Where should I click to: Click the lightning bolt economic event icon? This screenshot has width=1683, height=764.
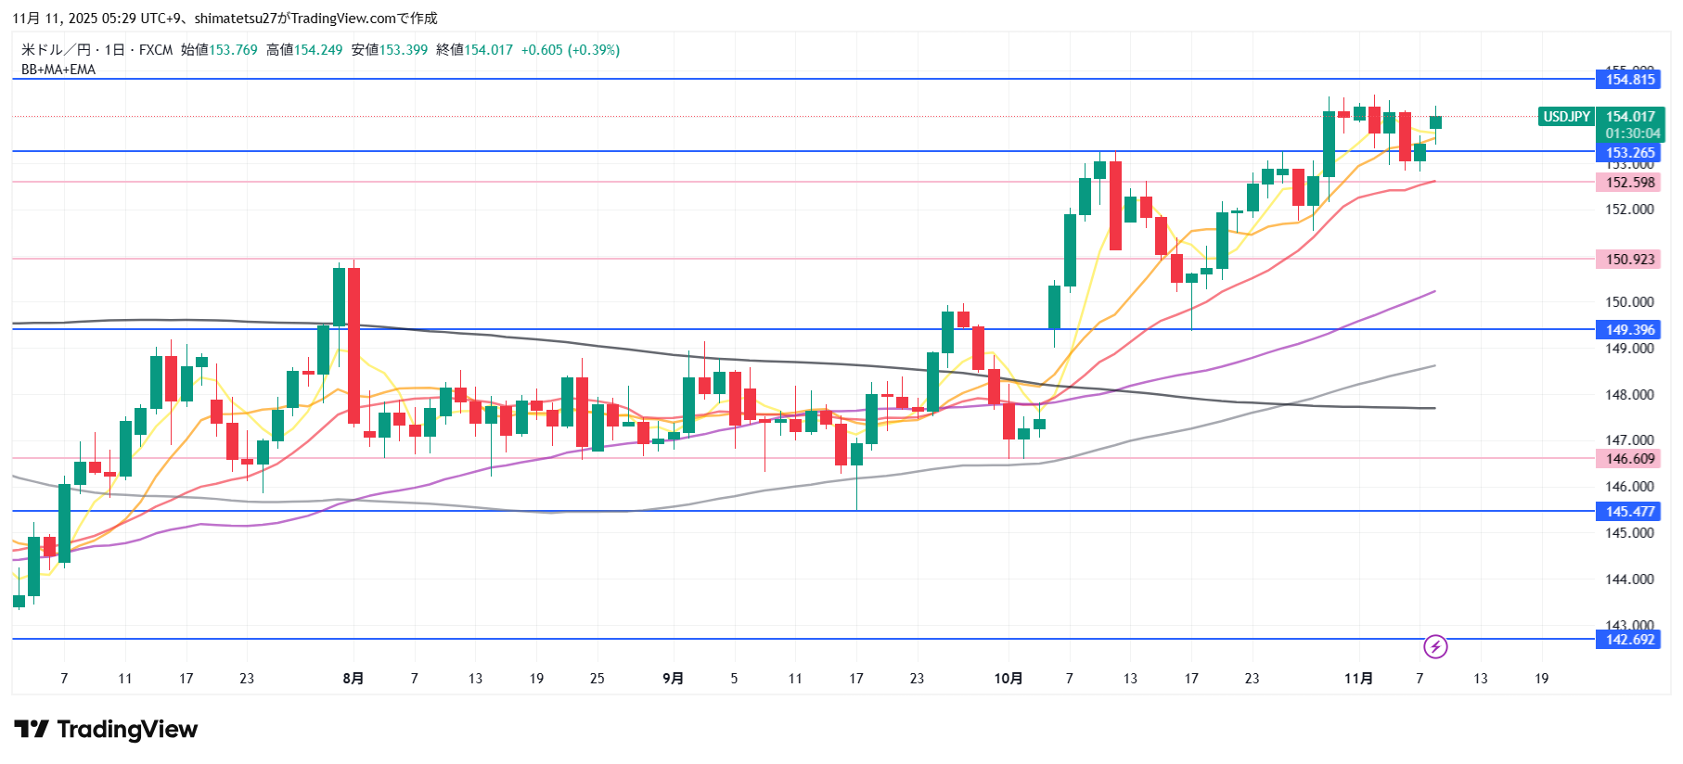[1435, 646]
